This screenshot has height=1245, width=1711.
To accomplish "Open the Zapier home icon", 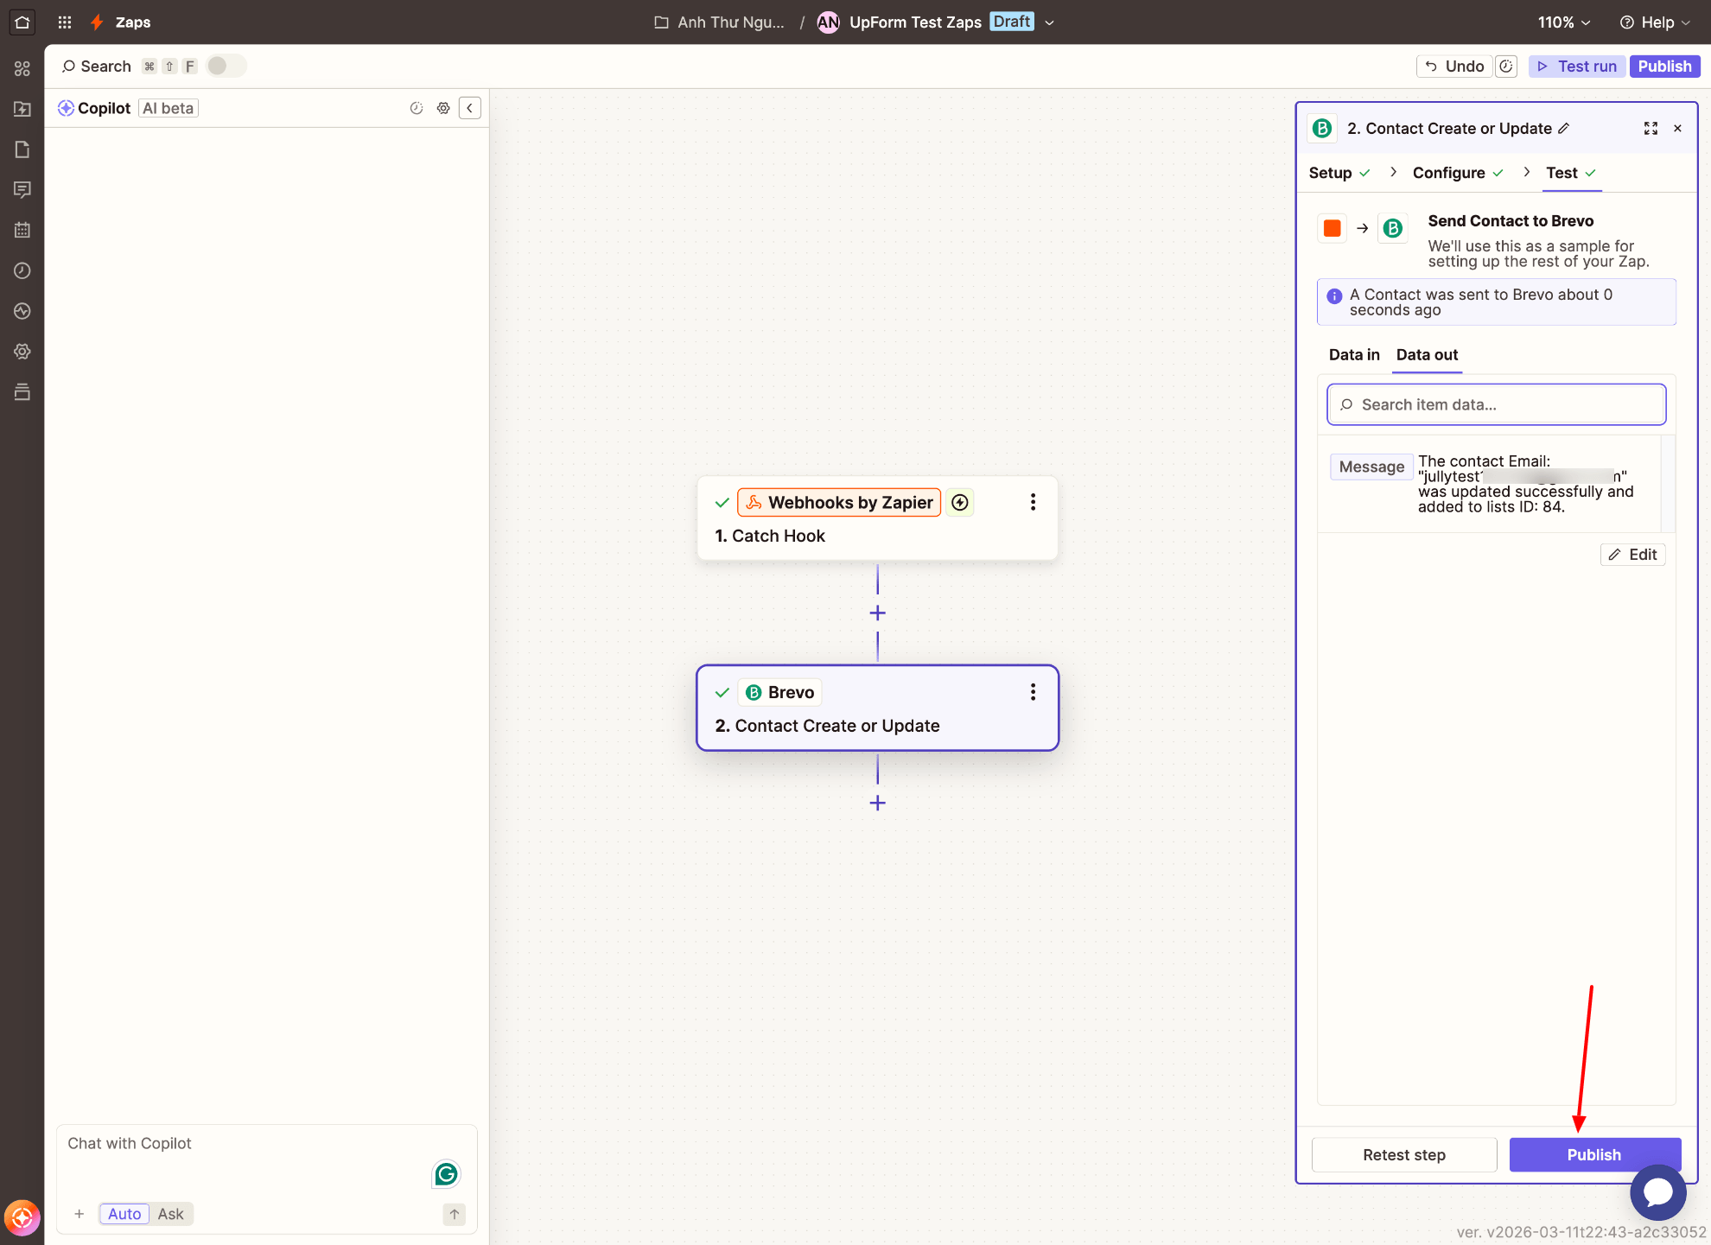I will tap(22, 22).
